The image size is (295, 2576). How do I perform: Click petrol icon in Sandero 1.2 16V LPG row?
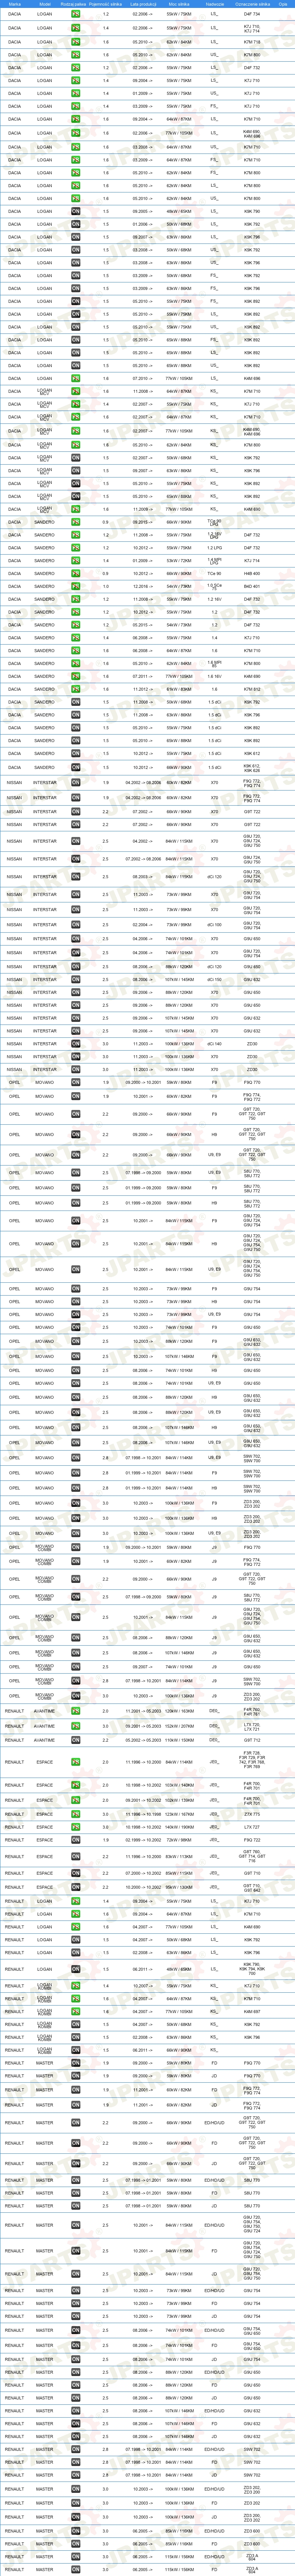76,535
